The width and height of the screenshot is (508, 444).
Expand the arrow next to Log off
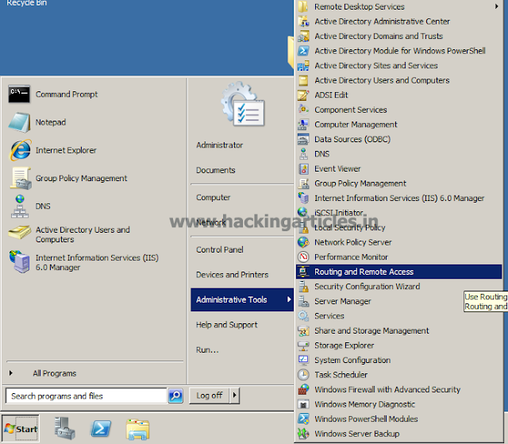(x=235, y=396)
